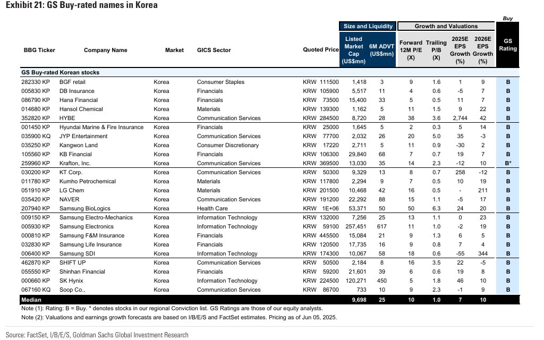Select the BBG Ticker column header
Viewport: 544px width, 340px height.
coord(39,50)
